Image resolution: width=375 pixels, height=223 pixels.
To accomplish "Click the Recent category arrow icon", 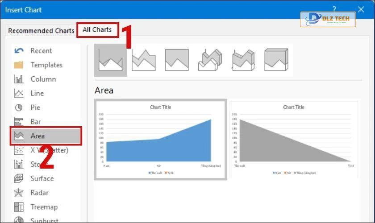I will pyautogui.click(x=19, y=51).
